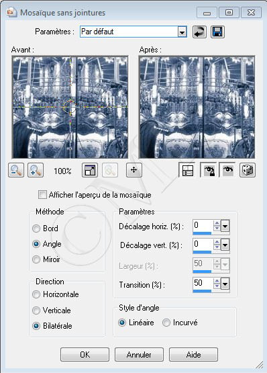The height and width of the screenshot is (373, 267).
Task: Open Décalage horiz. slider dropdown arrow
Action: tap(225, 226)
